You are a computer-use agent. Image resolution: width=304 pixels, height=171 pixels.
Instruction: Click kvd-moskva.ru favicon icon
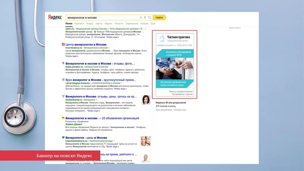(x=63, y=44)
